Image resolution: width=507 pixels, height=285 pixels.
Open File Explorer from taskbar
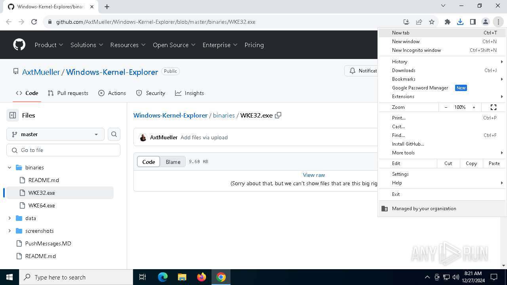pos(182,277)
